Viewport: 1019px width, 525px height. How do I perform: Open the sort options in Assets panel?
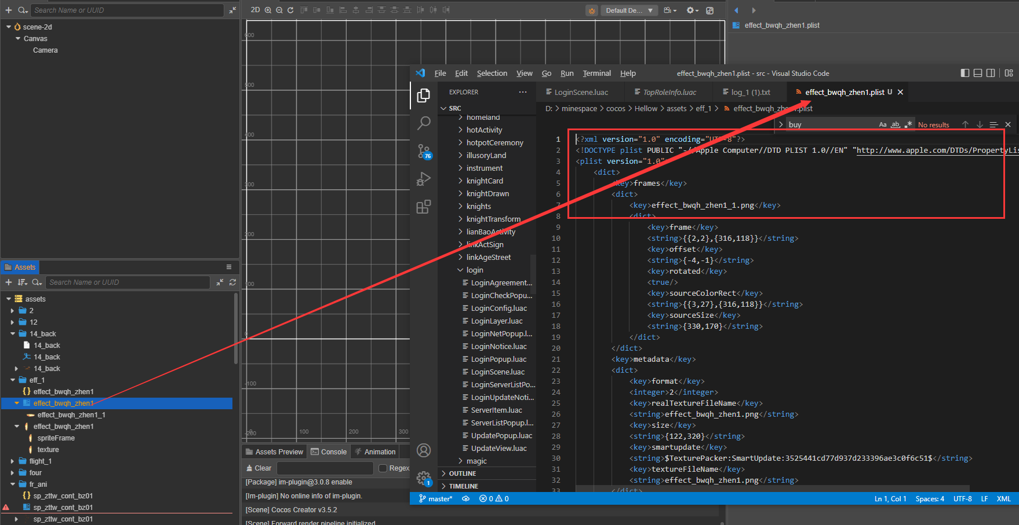[x=23, y=282]
